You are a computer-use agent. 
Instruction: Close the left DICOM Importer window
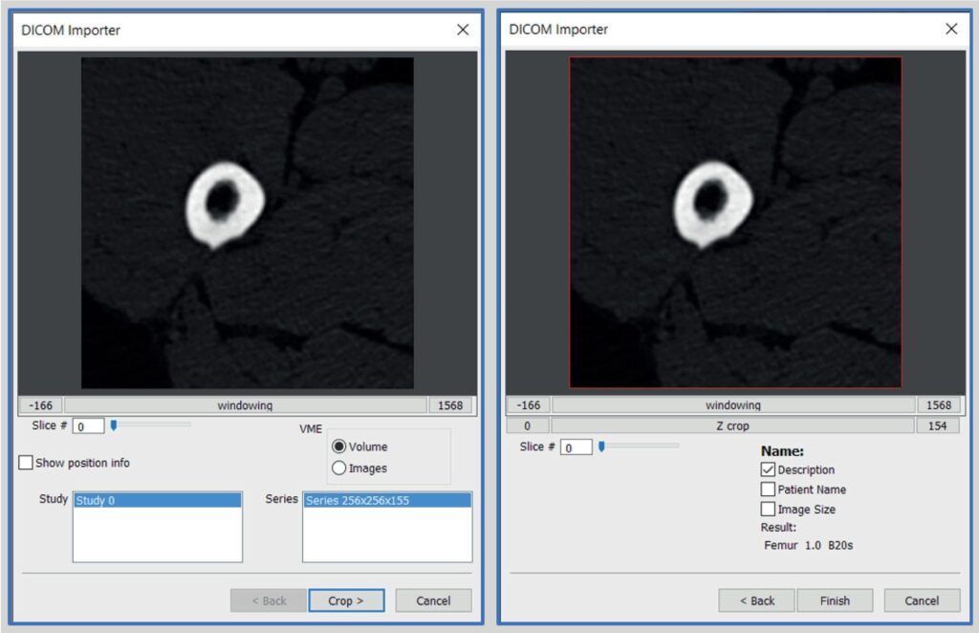(x=463, y=30)
